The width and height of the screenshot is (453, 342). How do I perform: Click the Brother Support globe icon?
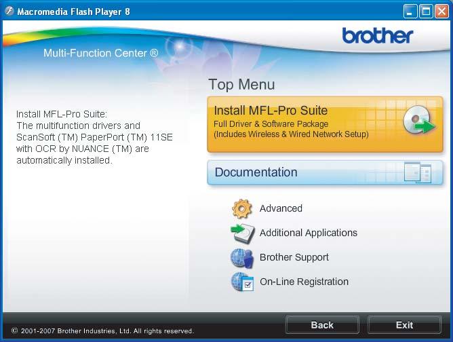click(x=242, y=258)
